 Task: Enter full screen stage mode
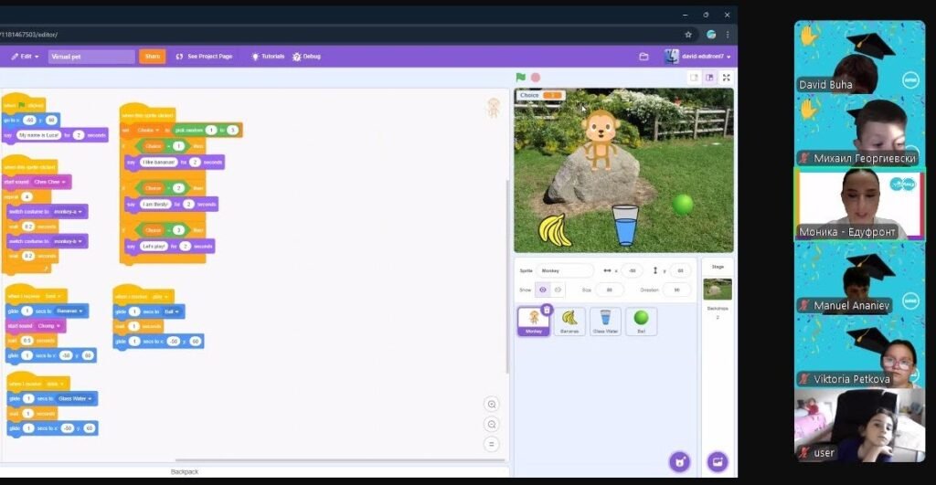click(x=726, y=78)
